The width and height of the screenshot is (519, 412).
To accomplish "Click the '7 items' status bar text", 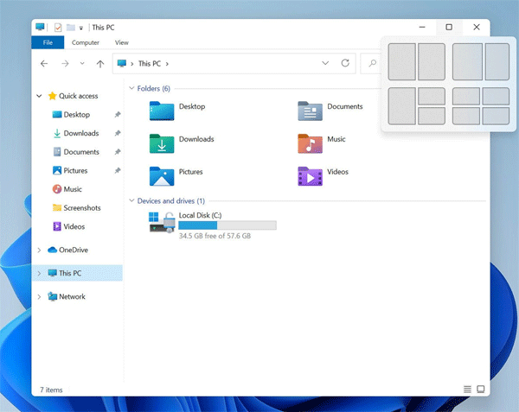I will [x=51, y=390].
